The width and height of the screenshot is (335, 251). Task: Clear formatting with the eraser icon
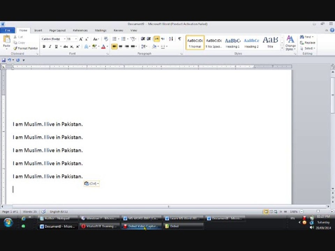(x=106, y=39)
